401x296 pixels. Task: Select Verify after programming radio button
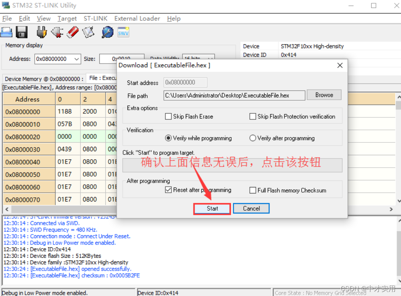(253, 138)
